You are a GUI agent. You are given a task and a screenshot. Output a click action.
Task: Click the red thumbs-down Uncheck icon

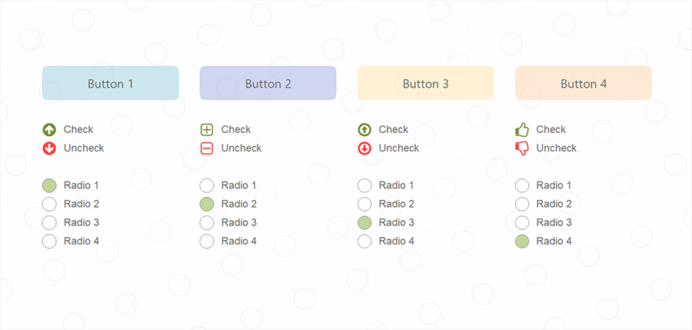pos(521,148)
